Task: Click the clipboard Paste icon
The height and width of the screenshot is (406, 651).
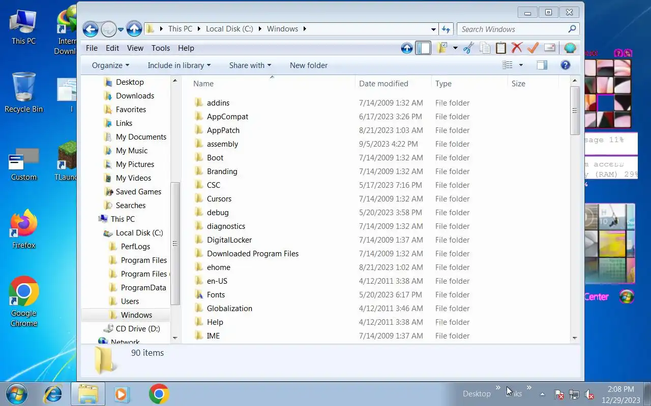Action: click(501, 48)
